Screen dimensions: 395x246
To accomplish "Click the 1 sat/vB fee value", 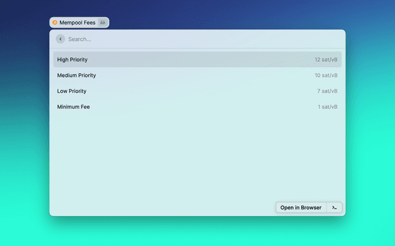I will click(327, 107).
